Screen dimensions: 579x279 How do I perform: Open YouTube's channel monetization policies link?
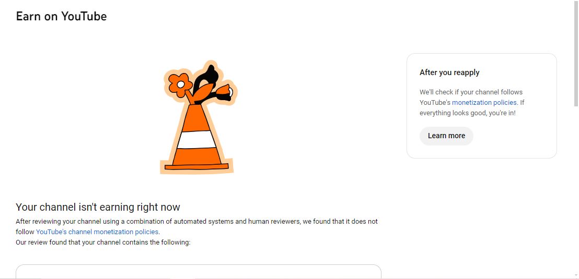(x=97, y=232)
